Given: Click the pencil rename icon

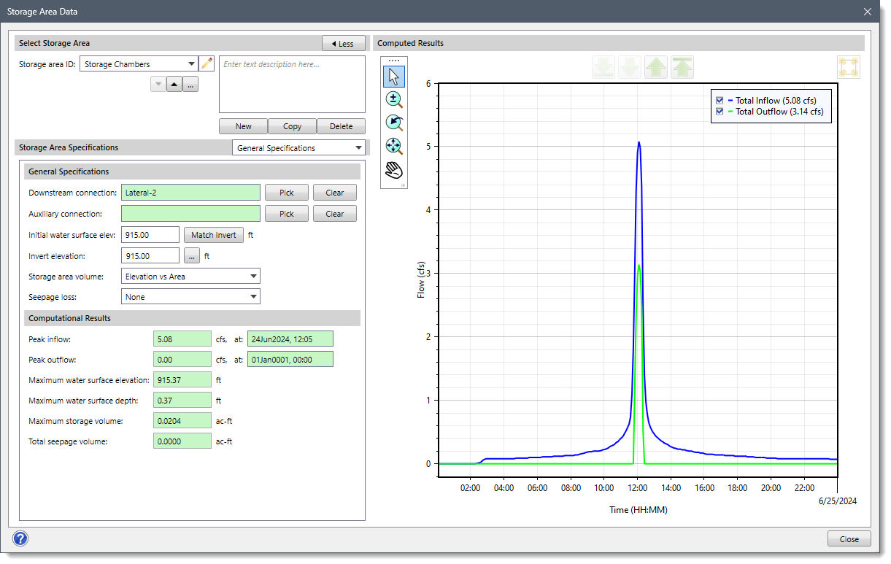Looking at the screenshot, I should coord(207,64).
